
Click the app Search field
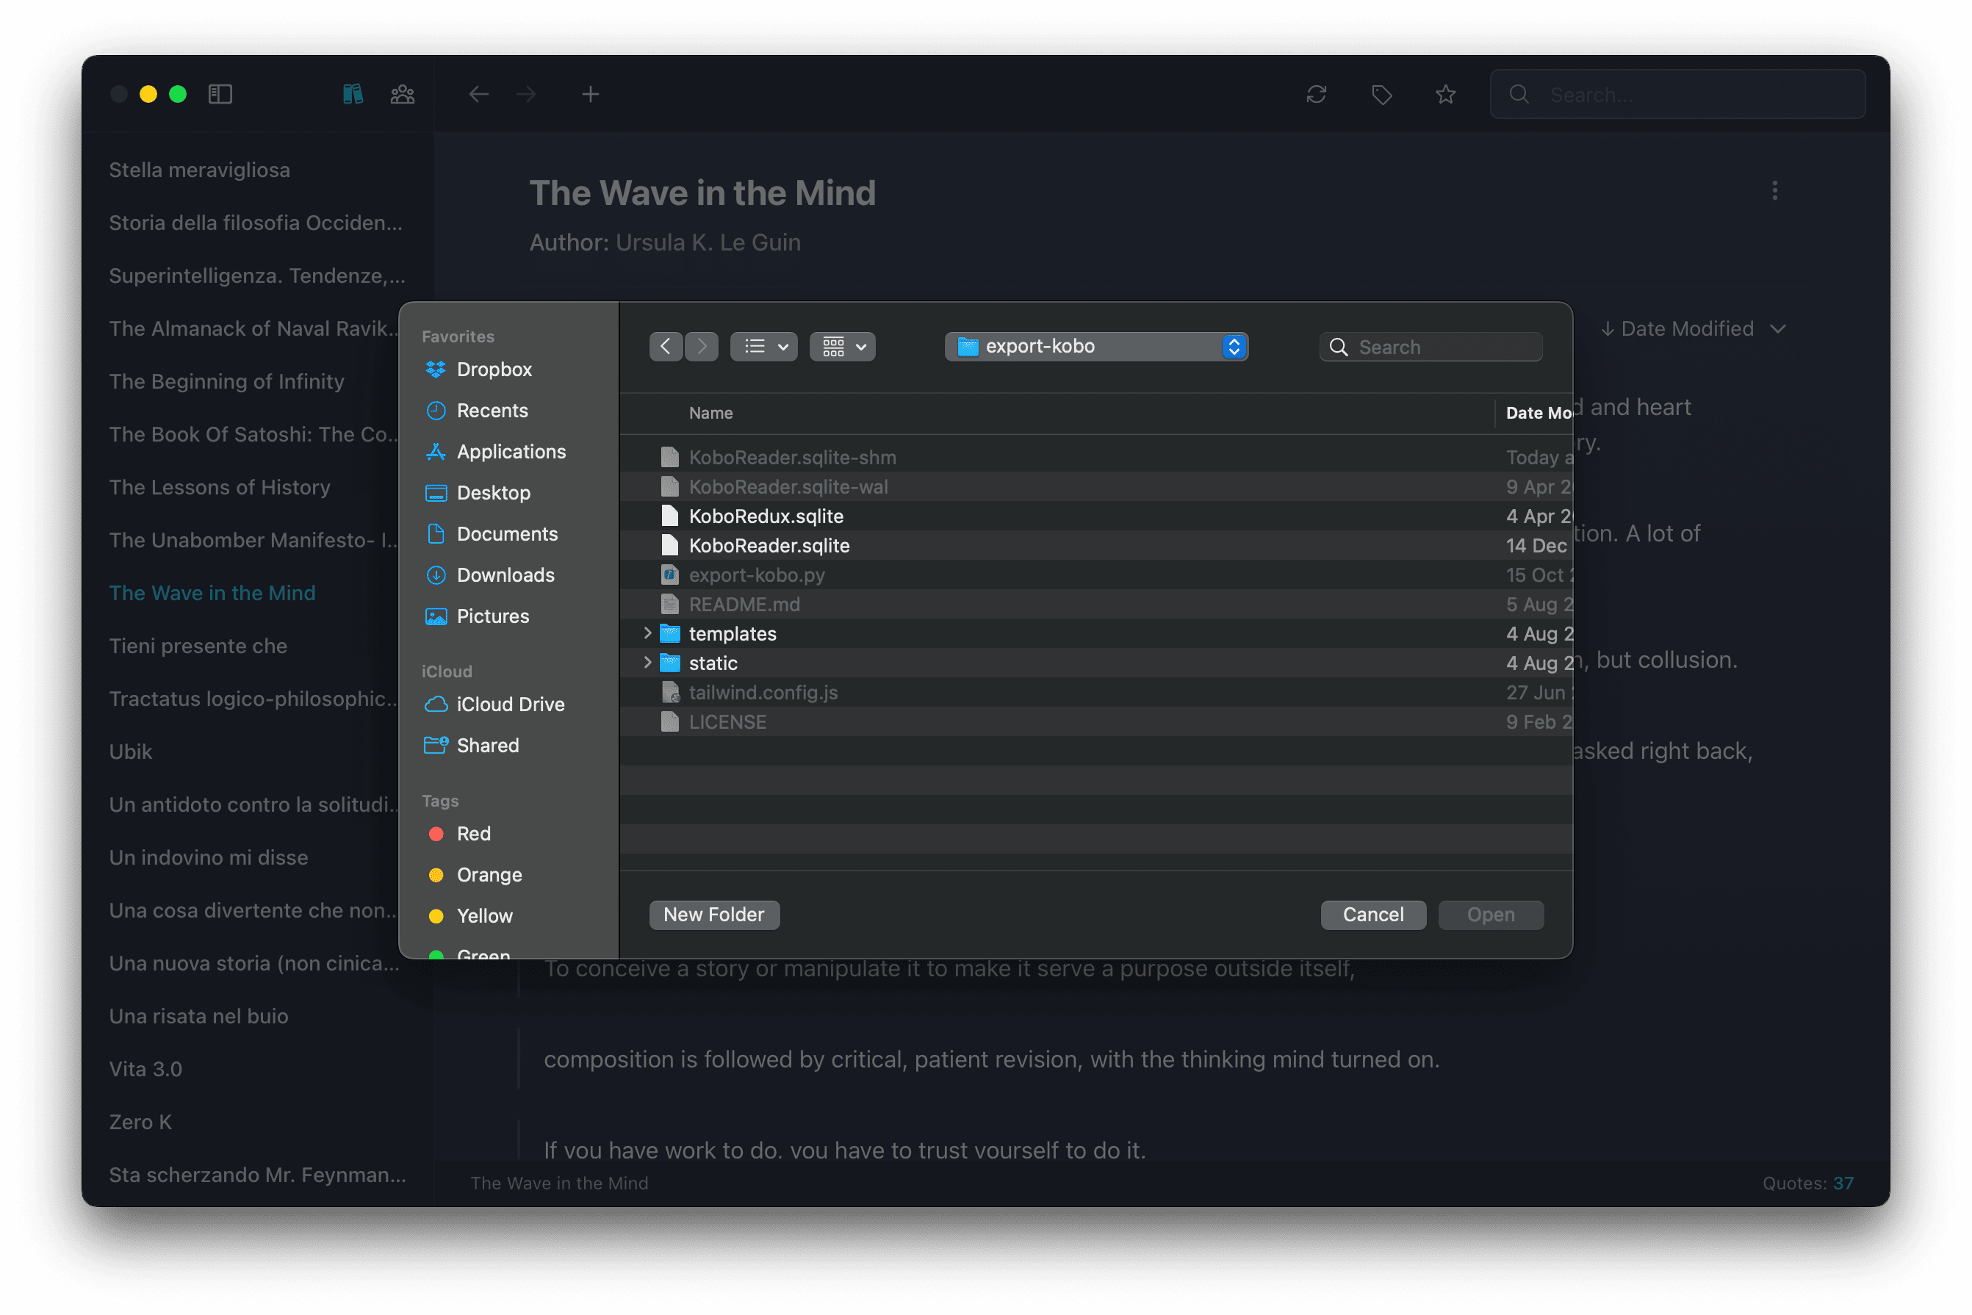[1677, 95]
